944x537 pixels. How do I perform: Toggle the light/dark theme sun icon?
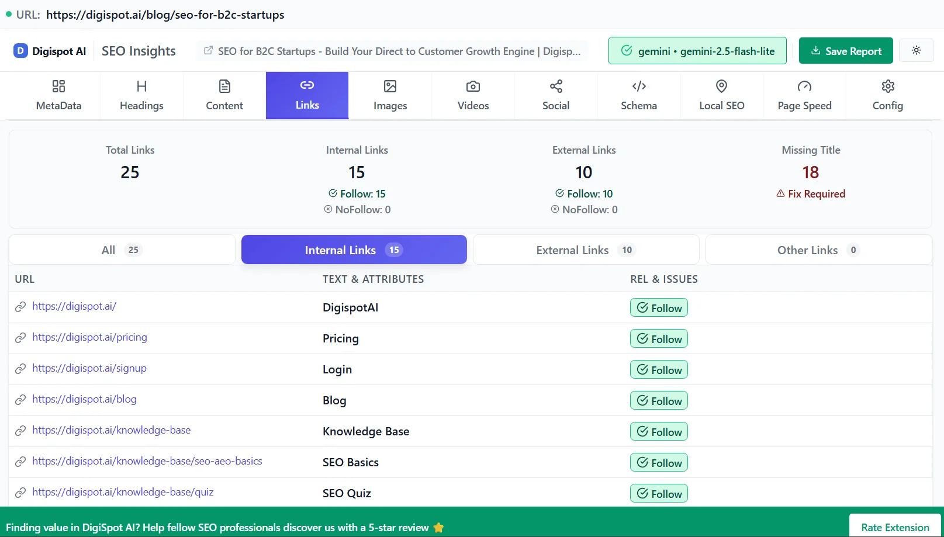click(x=917, y=50)
